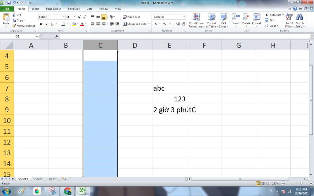
Task: Open Find & Select binoculars menu
Action: click(x=300, y=21)
